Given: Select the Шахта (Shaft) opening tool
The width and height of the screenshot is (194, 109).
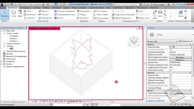Looking at the screenshot, I should 160,14.
